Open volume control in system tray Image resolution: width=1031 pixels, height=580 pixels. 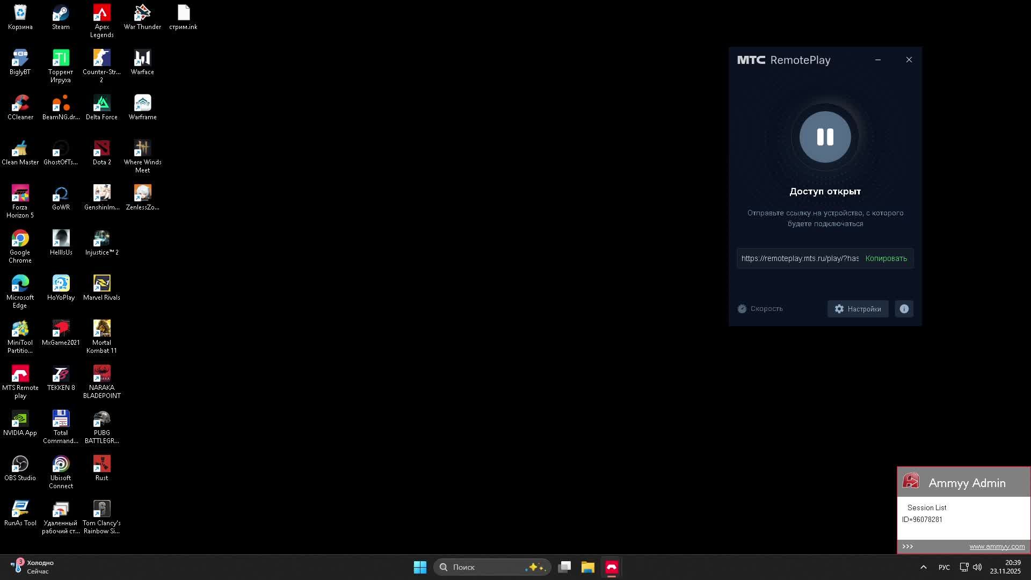click(977, 567)
